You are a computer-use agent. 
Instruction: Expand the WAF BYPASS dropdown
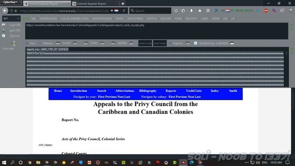[136, 18]
